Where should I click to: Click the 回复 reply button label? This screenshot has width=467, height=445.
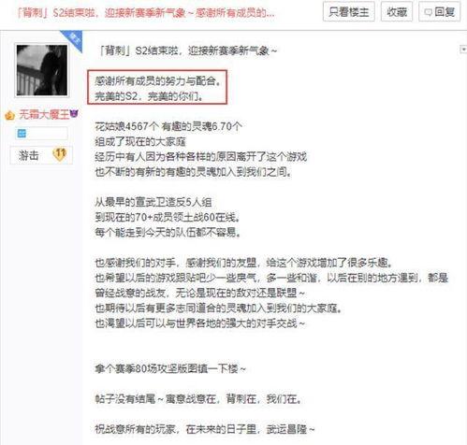445,12
